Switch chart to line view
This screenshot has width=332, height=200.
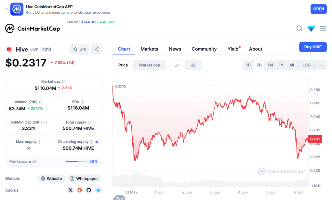177,65
